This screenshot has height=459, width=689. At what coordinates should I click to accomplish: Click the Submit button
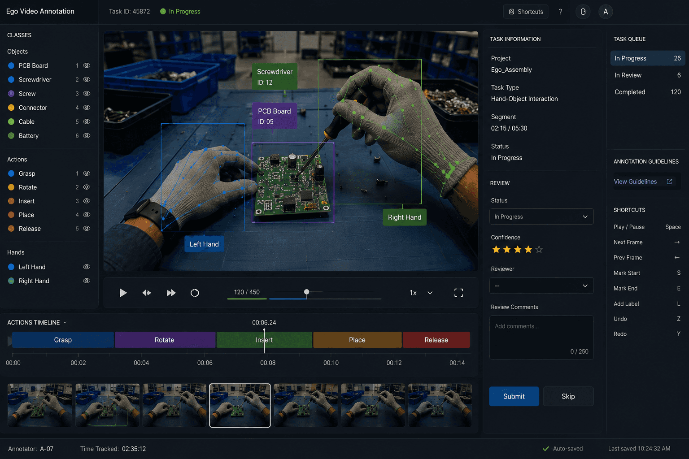coord(514,396)
